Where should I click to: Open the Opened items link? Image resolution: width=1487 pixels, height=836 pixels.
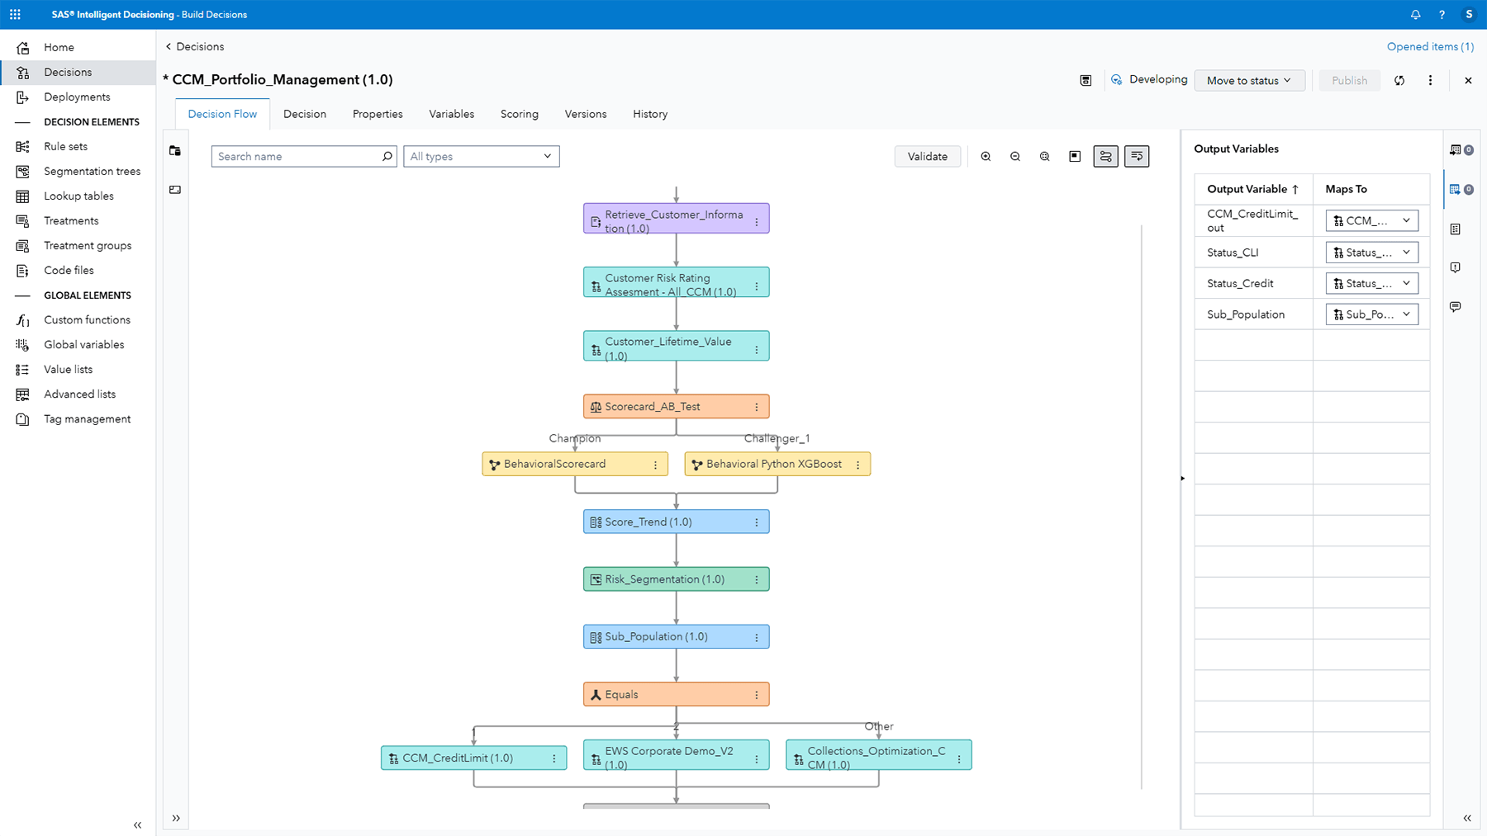point(1429,46)
